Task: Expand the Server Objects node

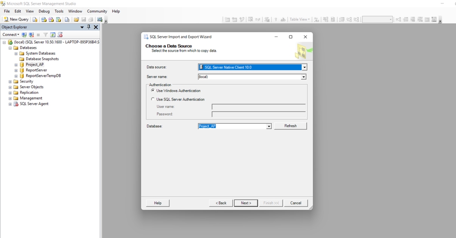Action: pos(10,87)
